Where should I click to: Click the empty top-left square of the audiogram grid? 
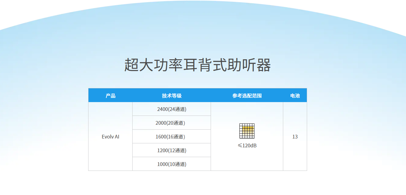coord(241,125)
